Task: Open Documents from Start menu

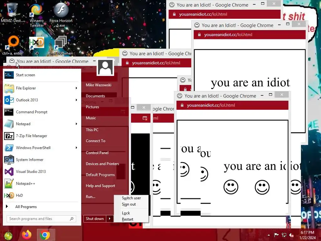Action: coord(95,96)
